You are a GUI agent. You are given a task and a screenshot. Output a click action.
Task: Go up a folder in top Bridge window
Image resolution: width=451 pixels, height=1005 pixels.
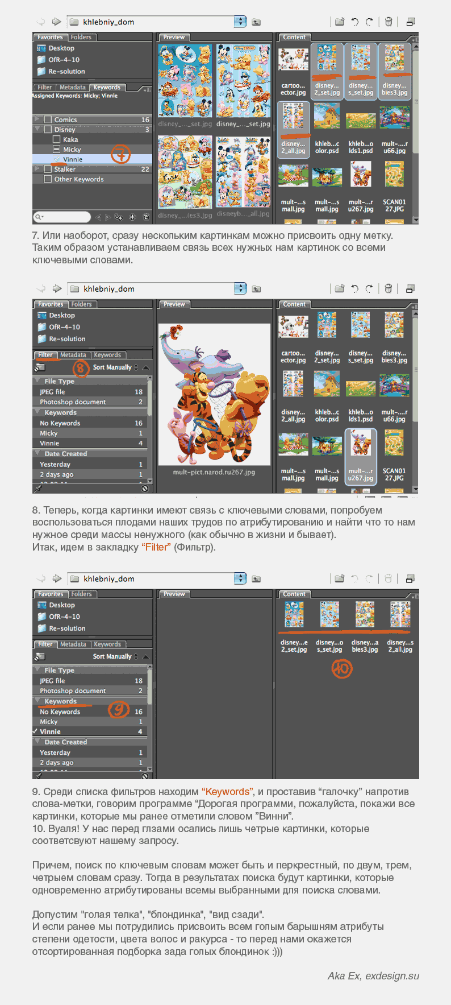pyautogui.click(x=256, y=22)
